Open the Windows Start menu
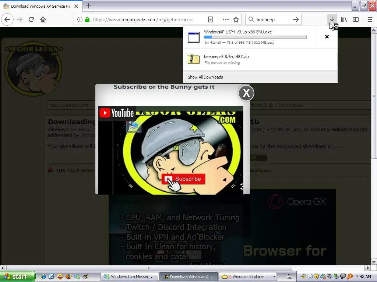The height and width of the screenshot is (282, 377). 18,276
